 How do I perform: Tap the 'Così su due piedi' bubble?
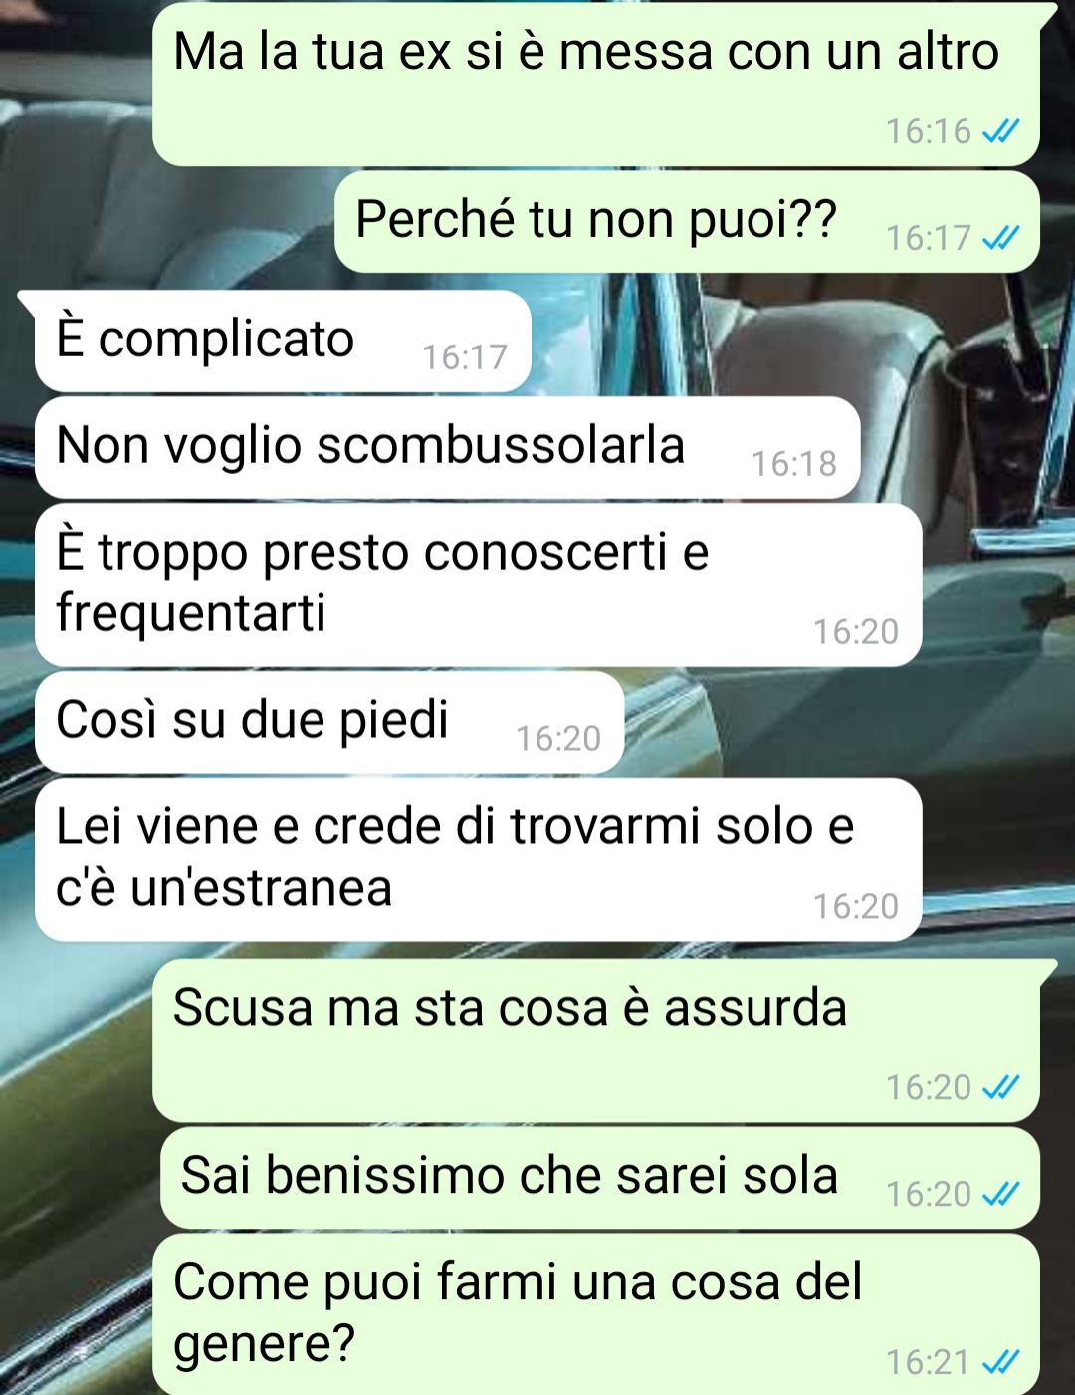tap(329, 722)
